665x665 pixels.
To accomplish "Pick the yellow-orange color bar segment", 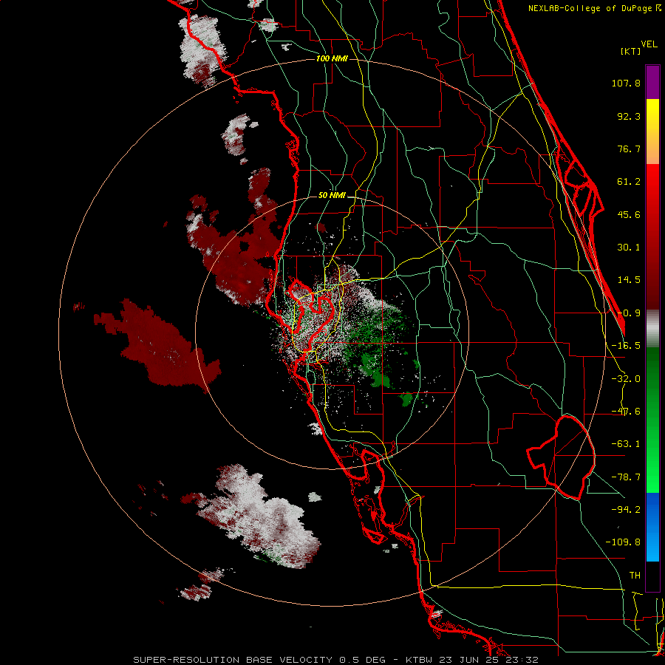I will (x=652, y=132).
